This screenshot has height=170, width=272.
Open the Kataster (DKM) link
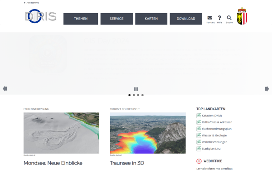[212, 116]
